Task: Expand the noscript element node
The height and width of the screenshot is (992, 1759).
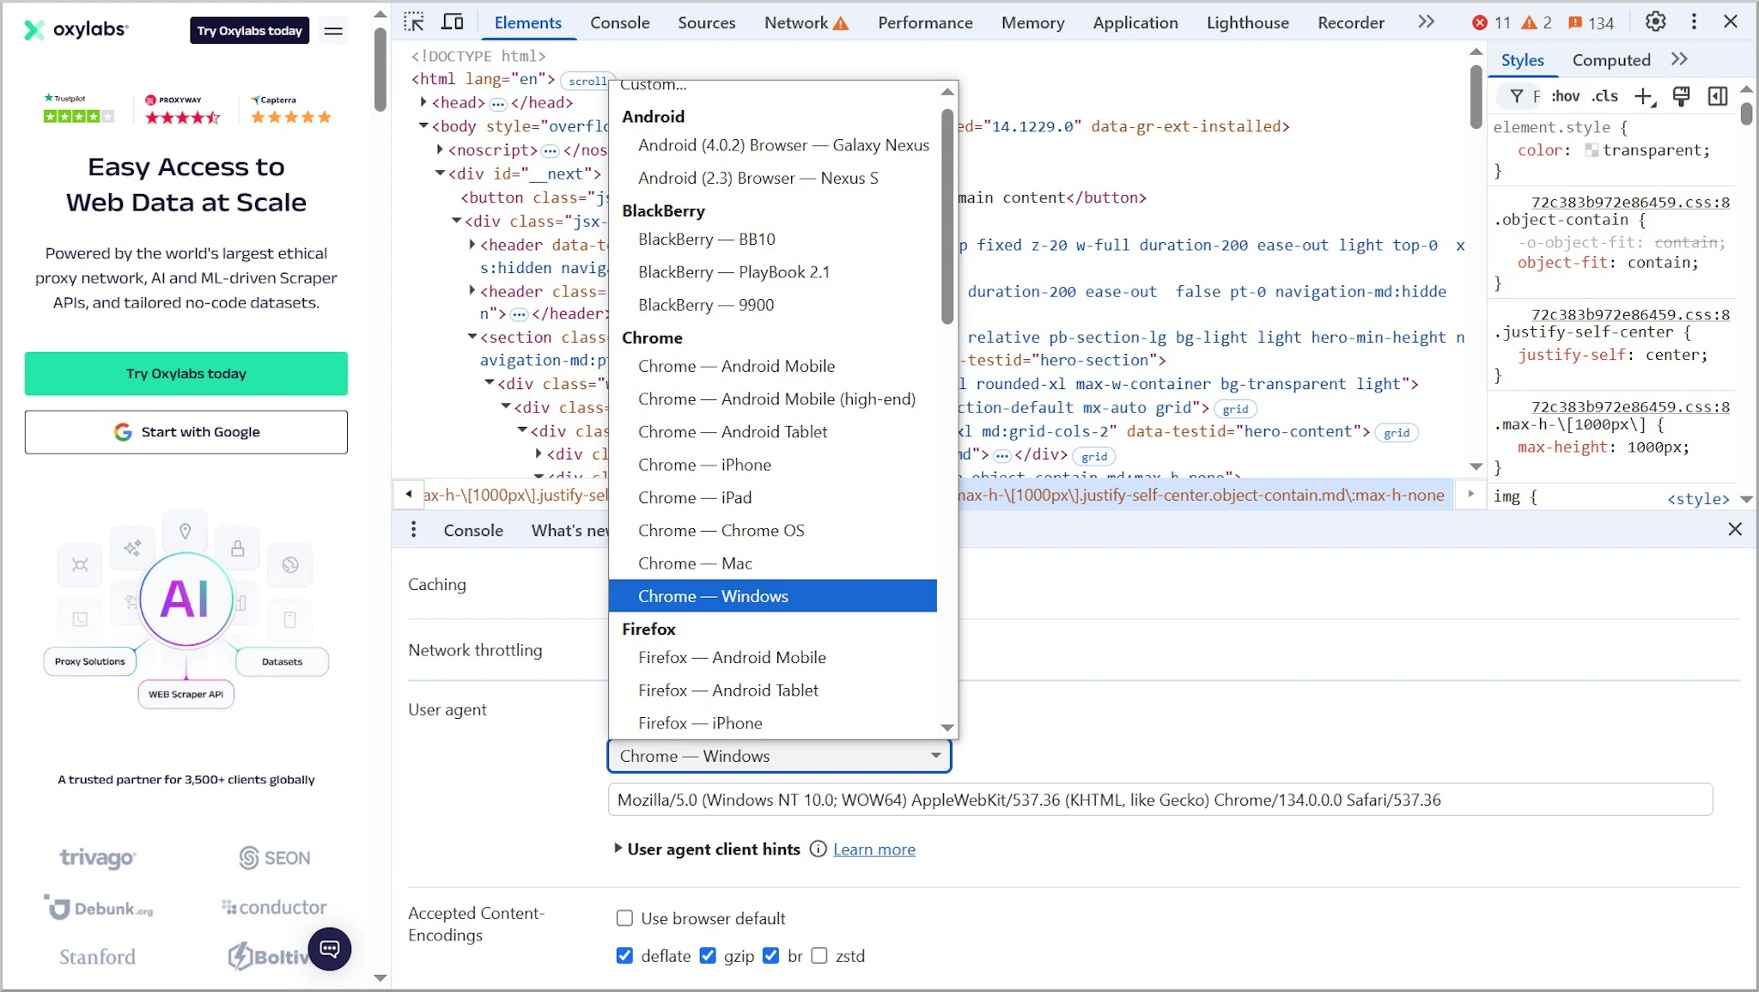Action: pyautogui.click(x=440, y=149)
